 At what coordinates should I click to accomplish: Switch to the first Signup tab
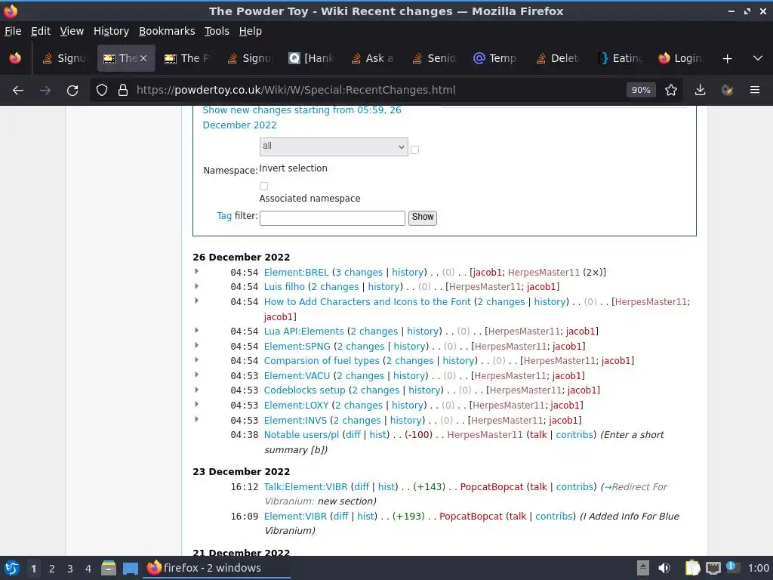(x=65, y=59)
